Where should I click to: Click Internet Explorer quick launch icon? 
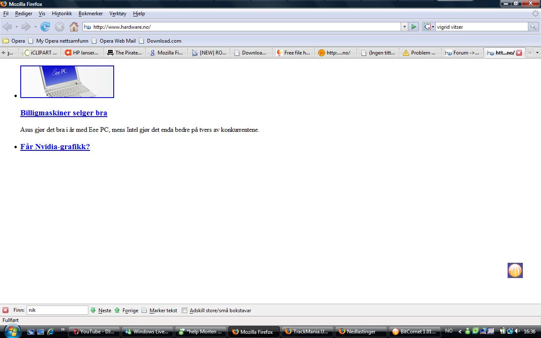(50, 332)
